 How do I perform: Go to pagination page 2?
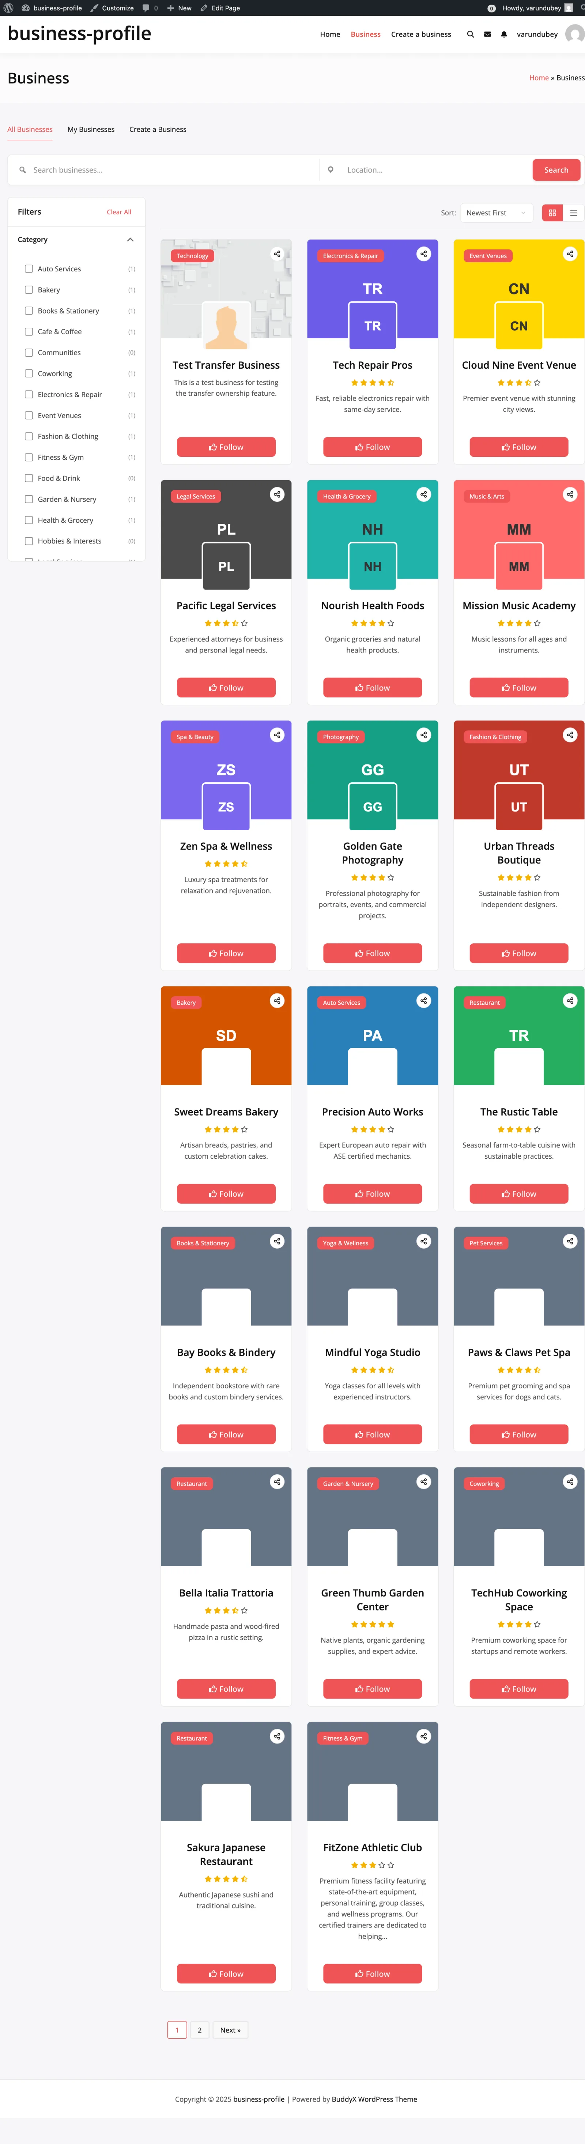[200, 2030]
